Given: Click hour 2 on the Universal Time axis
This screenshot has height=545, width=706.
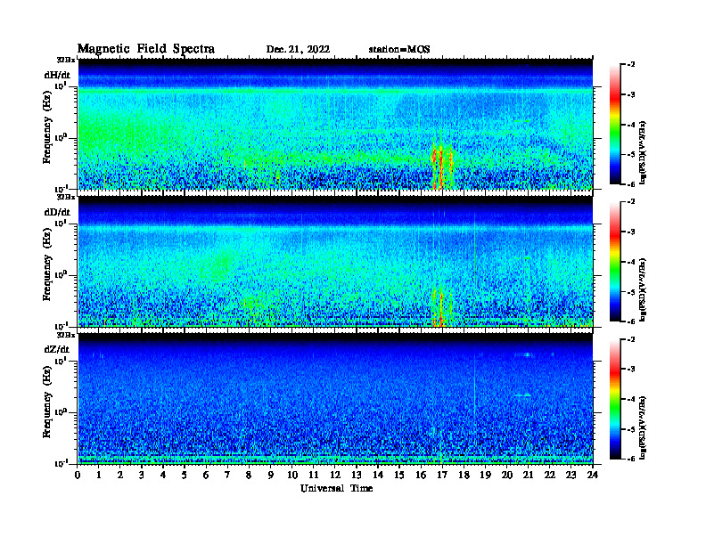Looking at the screenshot, I should pyautogui.click(x=120, y=476).
